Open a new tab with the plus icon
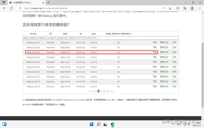The image size is (204, 128). pos(48,3)
